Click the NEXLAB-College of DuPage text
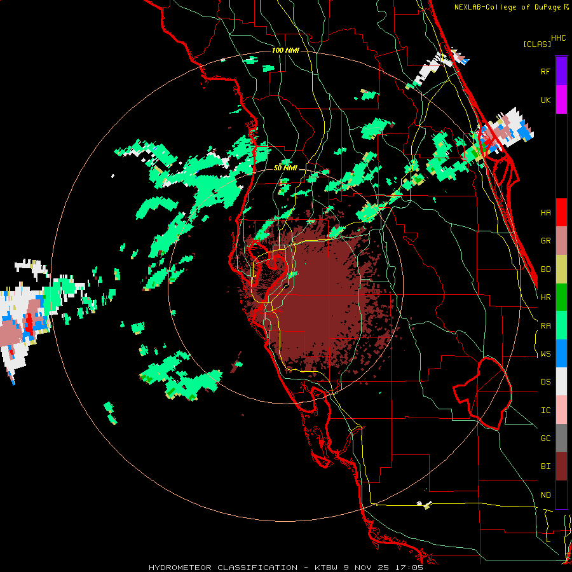Image resolution: width=572 pixels, height=572 pixels. (x=507, y=7)
